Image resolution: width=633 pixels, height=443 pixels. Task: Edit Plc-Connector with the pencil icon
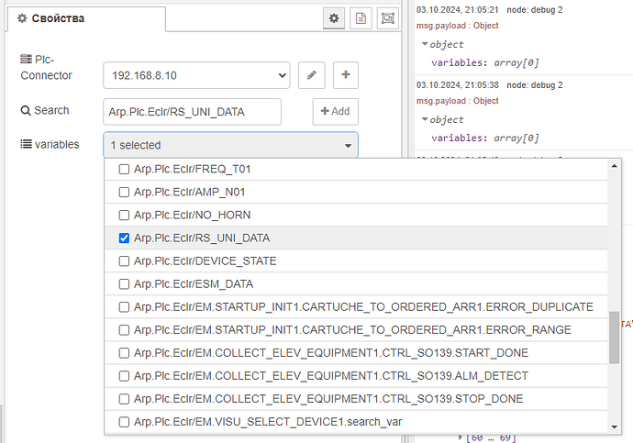[312, 75]
